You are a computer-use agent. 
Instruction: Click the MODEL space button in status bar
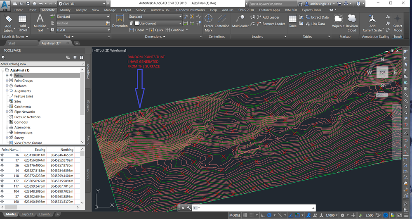coord(235,215)
